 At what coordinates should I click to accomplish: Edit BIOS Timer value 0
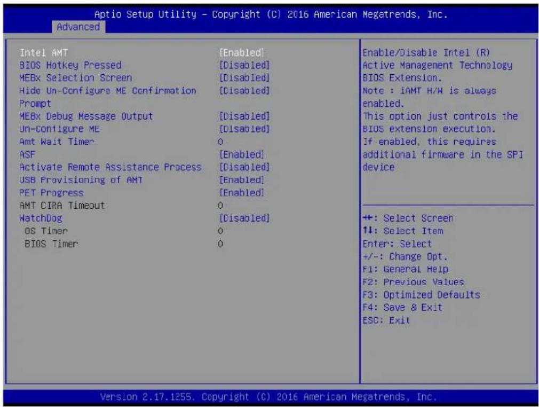(x=220, y=244)
